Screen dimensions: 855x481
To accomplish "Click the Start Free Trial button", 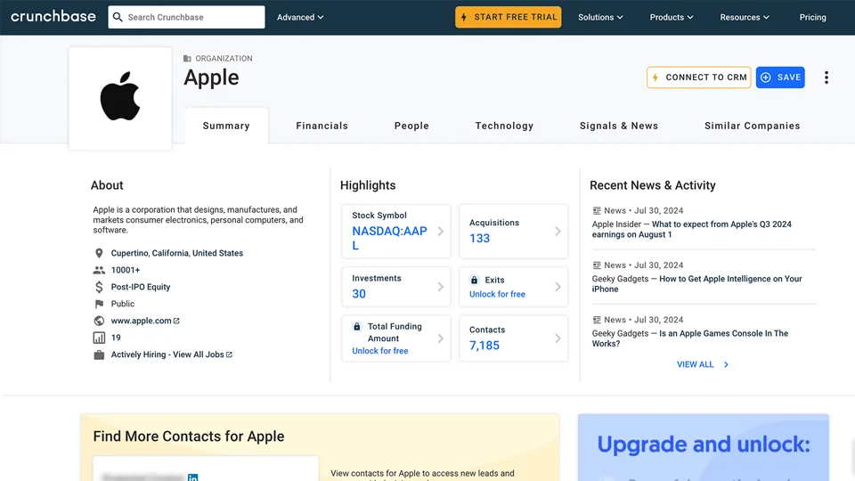I will pyautogui.click(x=509, y=17).
